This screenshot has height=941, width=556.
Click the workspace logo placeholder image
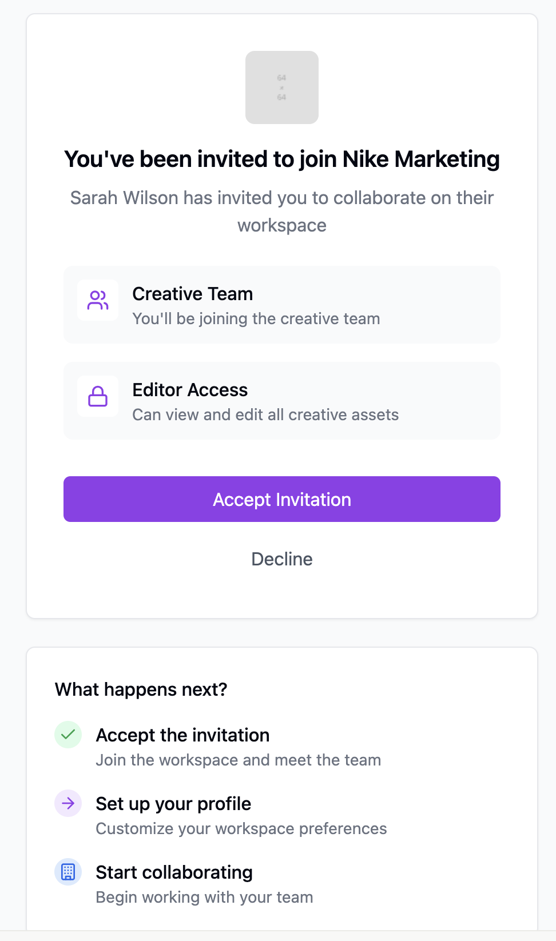pyautogui.click(x=281, y=87)
